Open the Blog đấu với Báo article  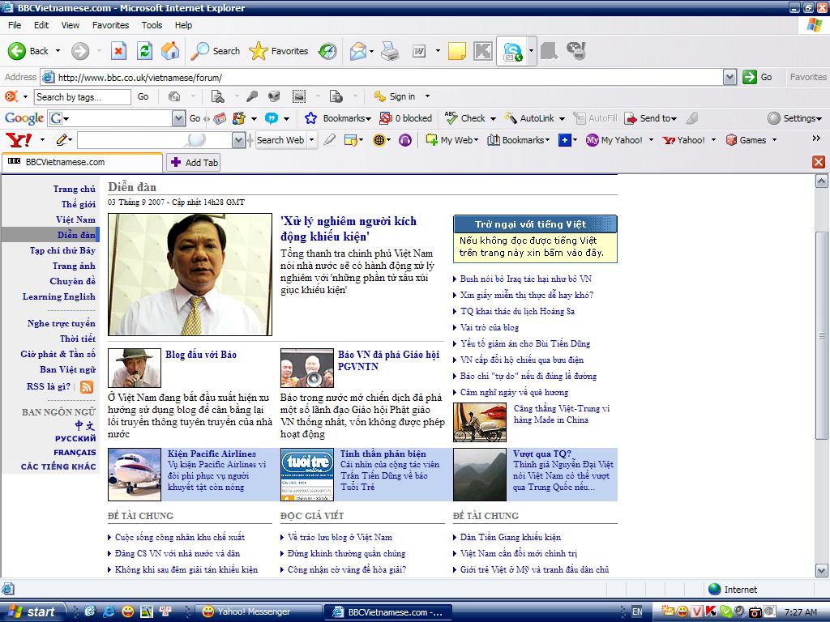[x=201, y=355]
